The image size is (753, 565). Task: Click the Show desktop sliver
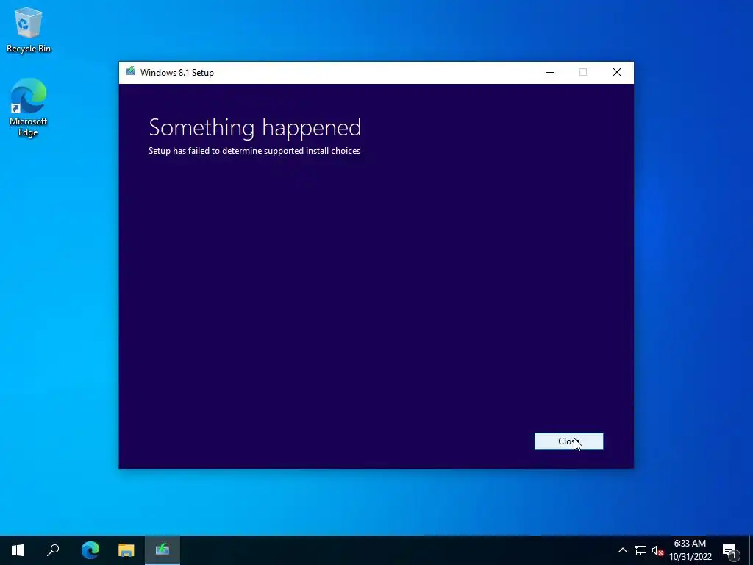(x=751, y=550)
